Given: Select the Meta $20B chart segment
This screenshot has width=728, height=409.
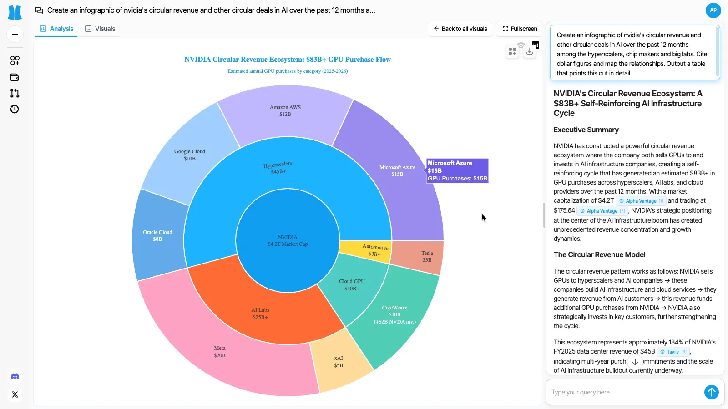Looking at the screenshot, I should pos(220,352).
